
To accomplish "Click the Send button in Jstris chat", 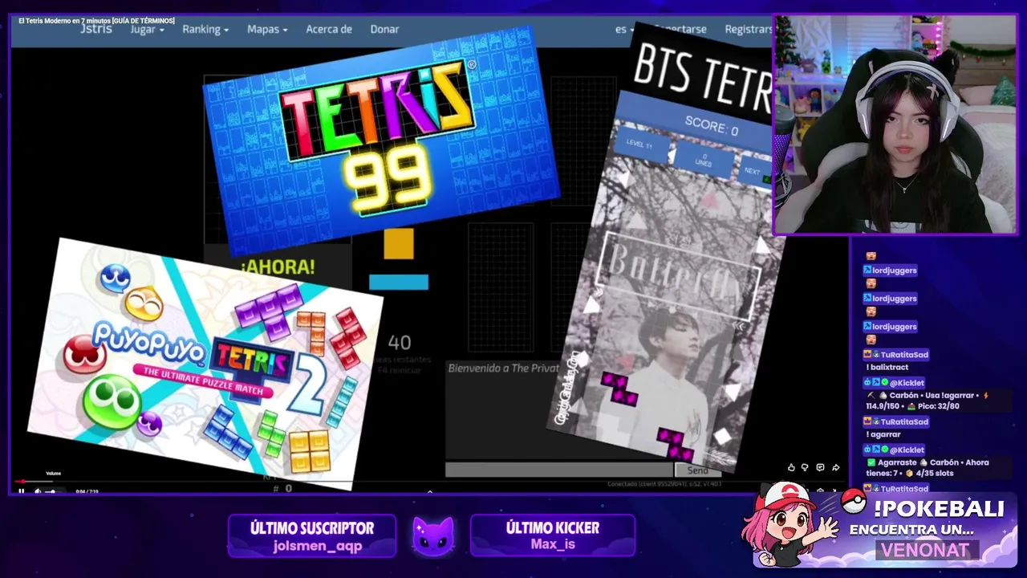I will [697, 470].
